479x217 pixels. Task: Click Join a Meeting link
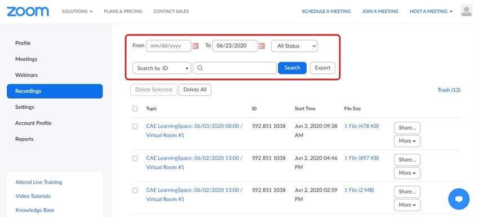pos(380,11)
